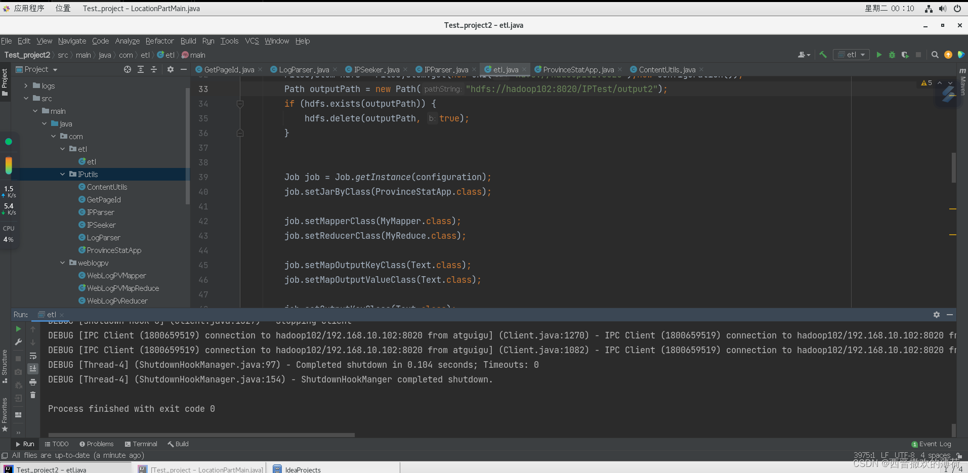Minimize the Run tool window
The height and width of the screenshot is (473, 968).
coord(950,315)
